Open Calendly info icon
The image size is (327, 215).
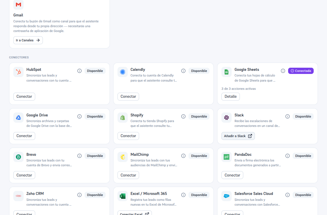click(x=183, y=71)
